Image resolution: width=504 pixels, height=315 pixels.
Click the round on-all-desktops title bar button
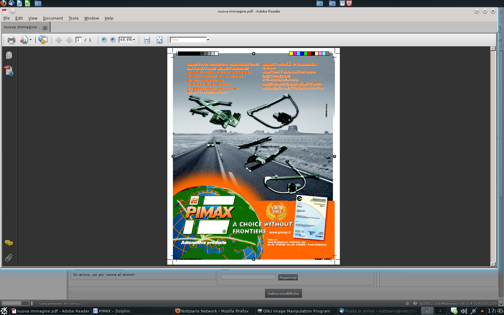13,11
